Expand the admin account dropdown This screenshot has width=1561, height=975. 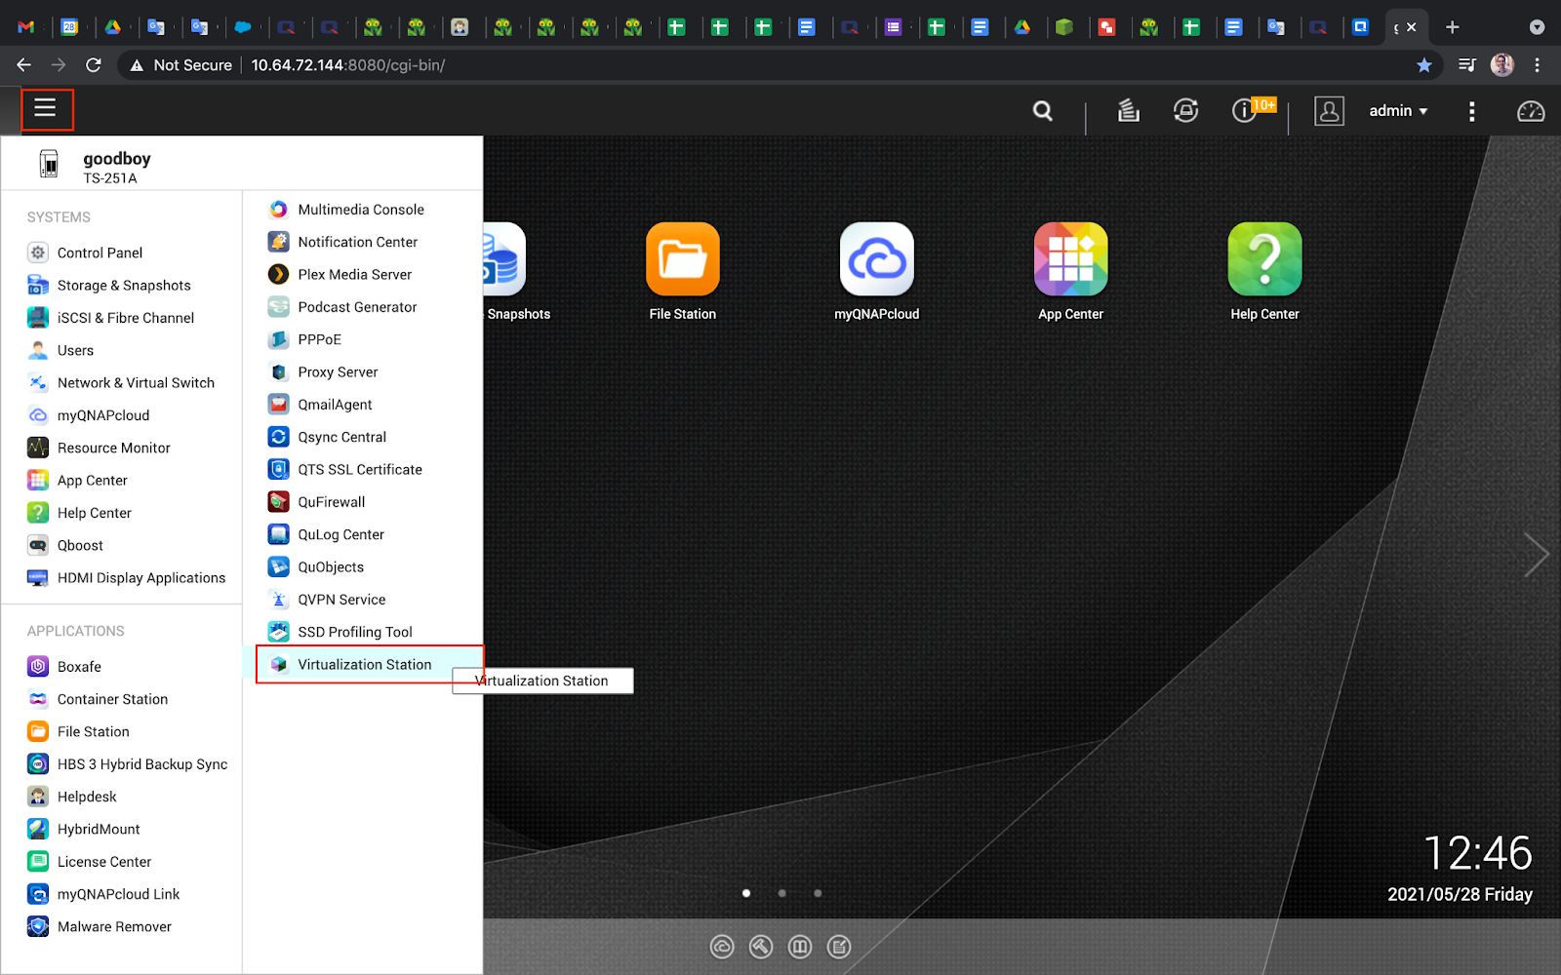click(x=1398, y=111)
